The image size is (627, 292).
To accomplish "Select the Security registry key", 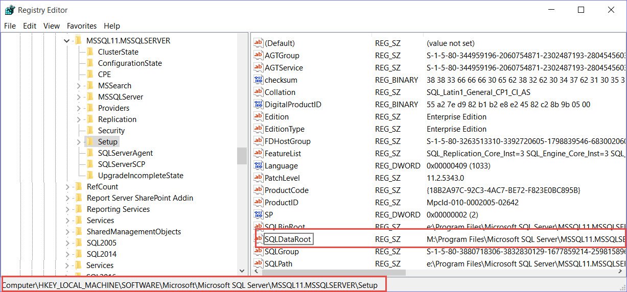I will coord(111,131).
